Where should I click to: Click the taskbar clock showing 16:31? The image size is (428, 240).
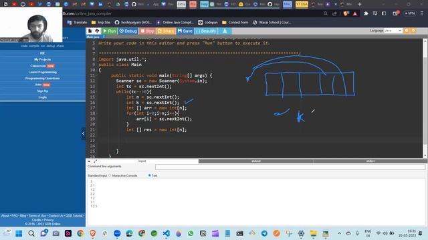(x=407, y=233)
